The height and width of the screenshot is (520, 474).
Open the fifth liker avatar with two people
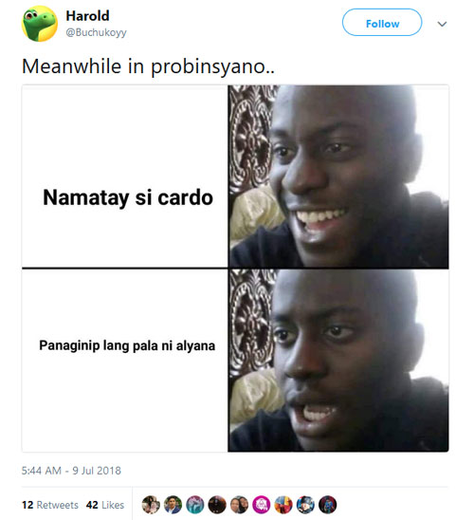239,505
